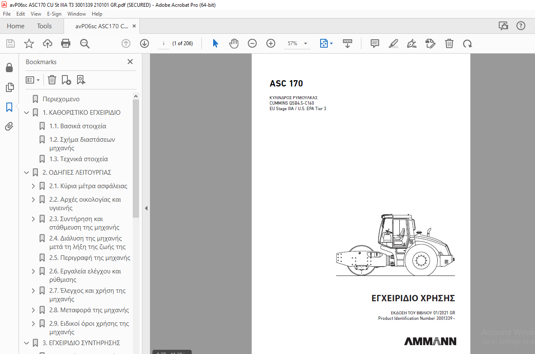Open the Attachments paperclip panel
The image size is (535, 354).
[9, 127]
